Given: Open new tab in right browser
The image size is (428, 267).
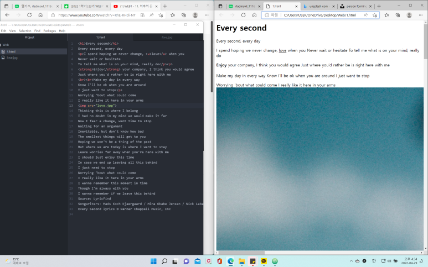Looking at the screenshot, I should coord(379,6).
